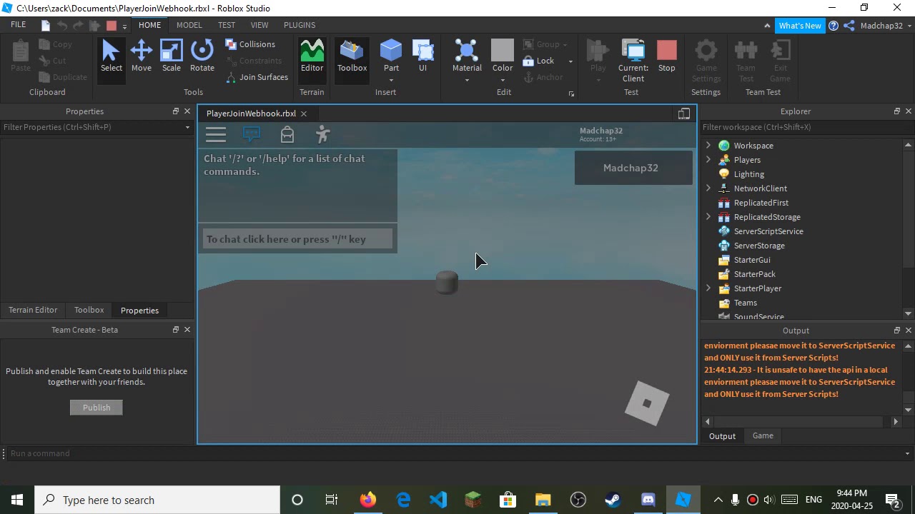The image size is (915, 514).
Task: Click the Publish button
Action: pos(97,408)
